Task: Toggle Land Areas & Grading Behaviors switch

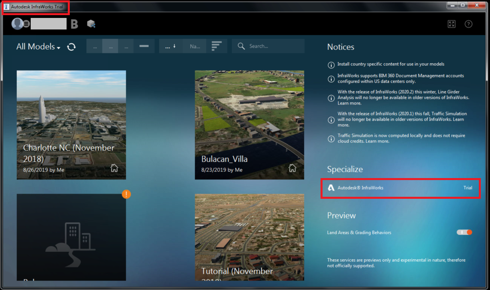Action: point(464,232)
